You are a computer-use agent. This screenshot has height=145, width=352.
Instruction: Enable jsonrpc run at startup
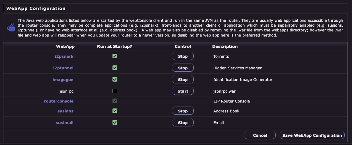coord(115,91)
